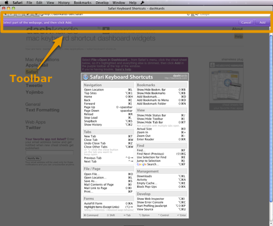This screenshot has height=226, width=273.
Task: Click the Safari compass icon in widget header
Action: click(x=85, y=77)
